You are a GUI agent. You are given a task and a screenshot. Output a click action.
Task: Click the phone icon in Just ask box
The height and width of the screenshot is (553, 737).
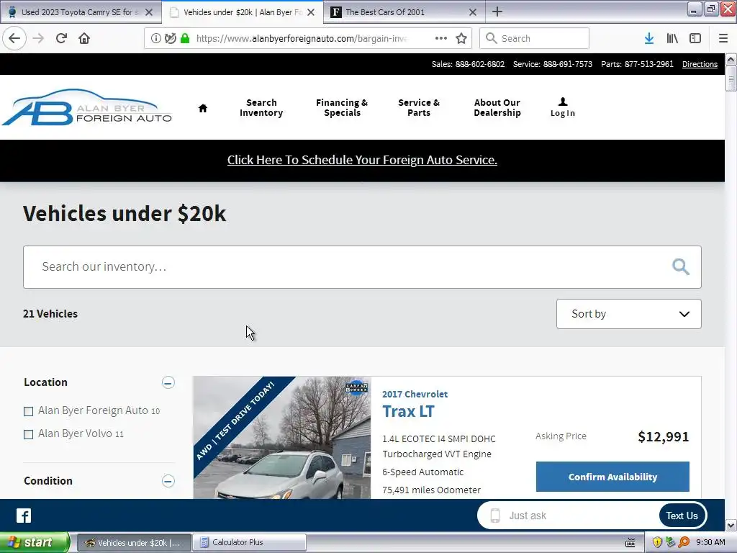pyautogui.click(x=495, y=516)
